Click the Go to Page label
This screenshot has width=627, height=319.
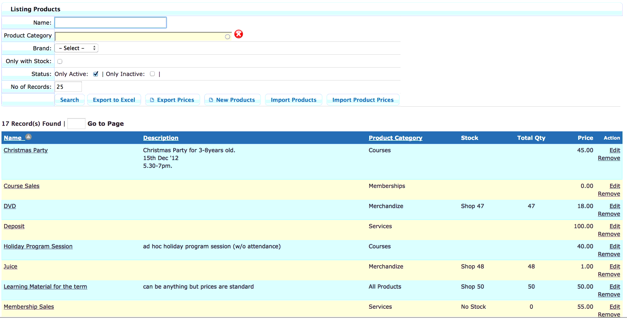pyautogui.click(x=106, y=124)
